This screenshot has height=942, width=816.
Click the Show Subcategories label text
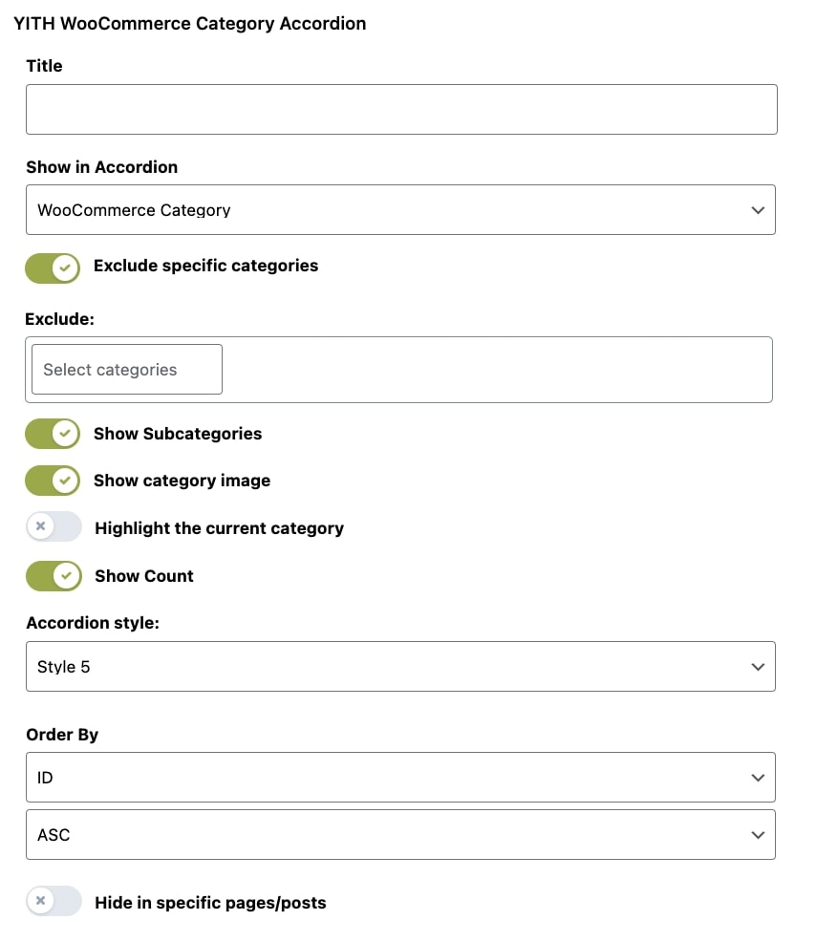[x=178, y=434]
